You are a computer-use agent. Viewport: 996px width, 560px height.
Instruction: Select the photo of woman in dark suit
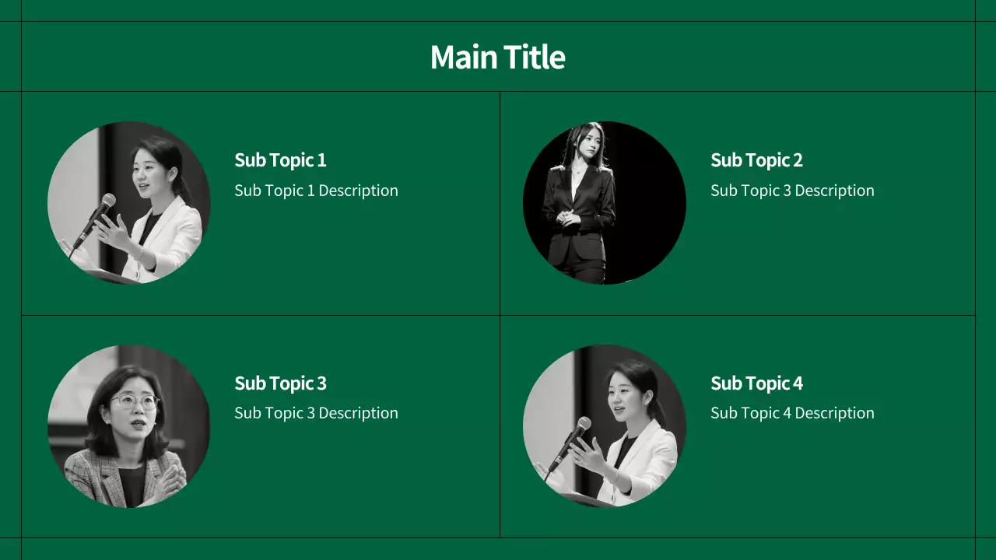click(x=605, y=202)
